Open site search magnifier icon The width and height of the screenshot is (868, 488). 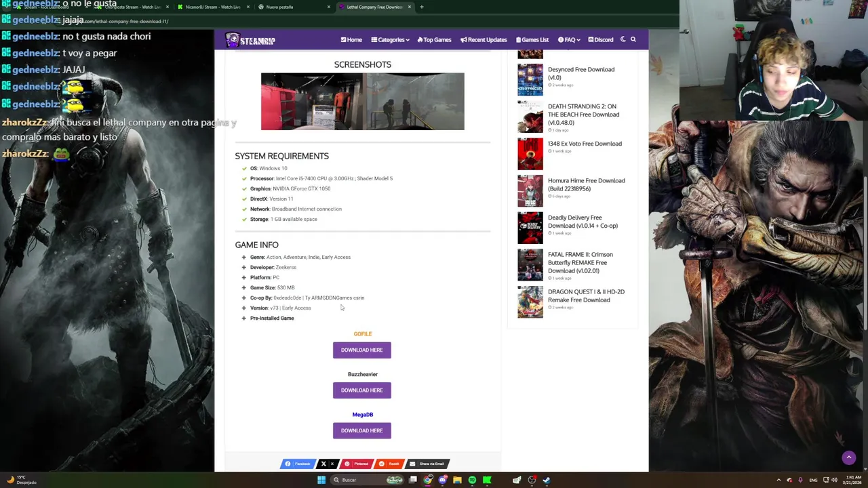coord(633,39)
